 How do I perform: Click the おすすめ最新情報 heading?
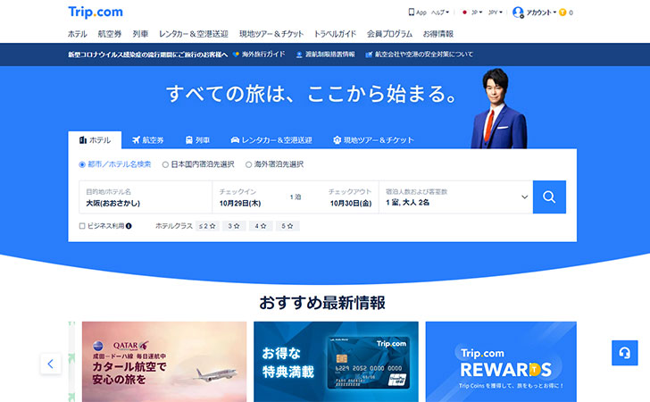(x=322, y=303)
